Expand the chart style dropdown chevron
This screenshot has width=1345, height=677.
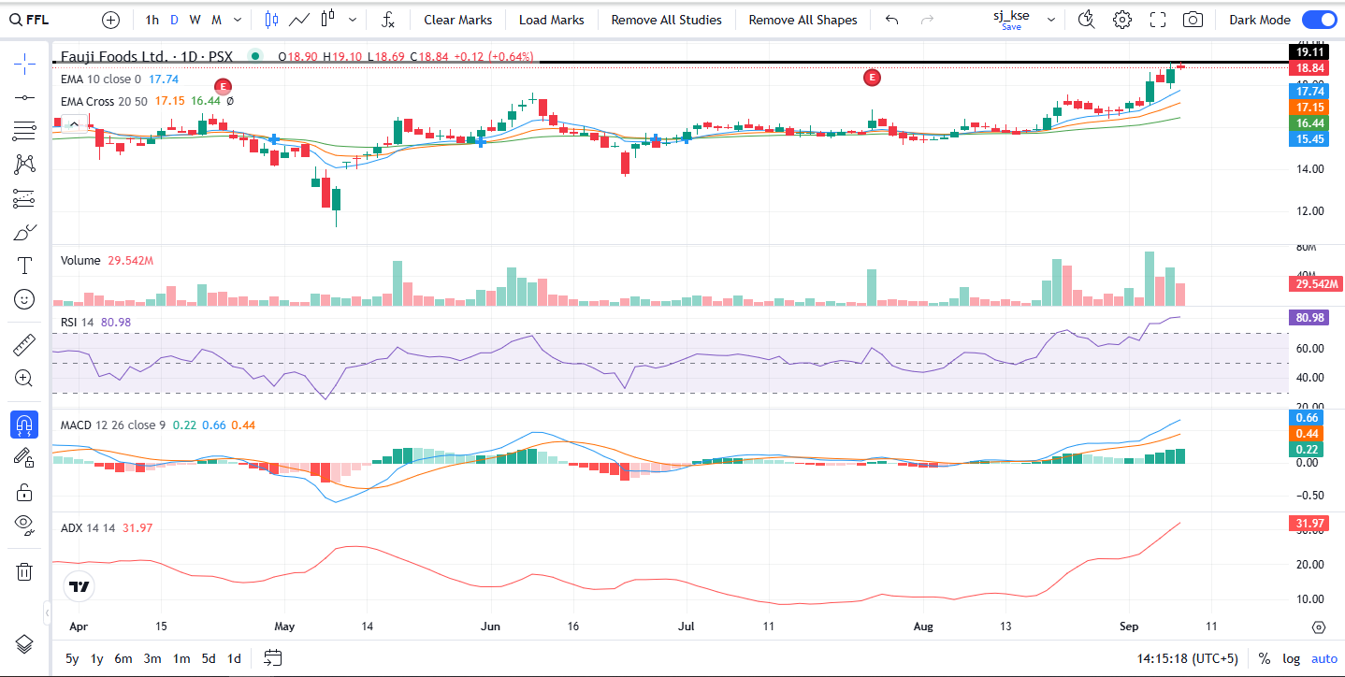click(x=352, y=20)
